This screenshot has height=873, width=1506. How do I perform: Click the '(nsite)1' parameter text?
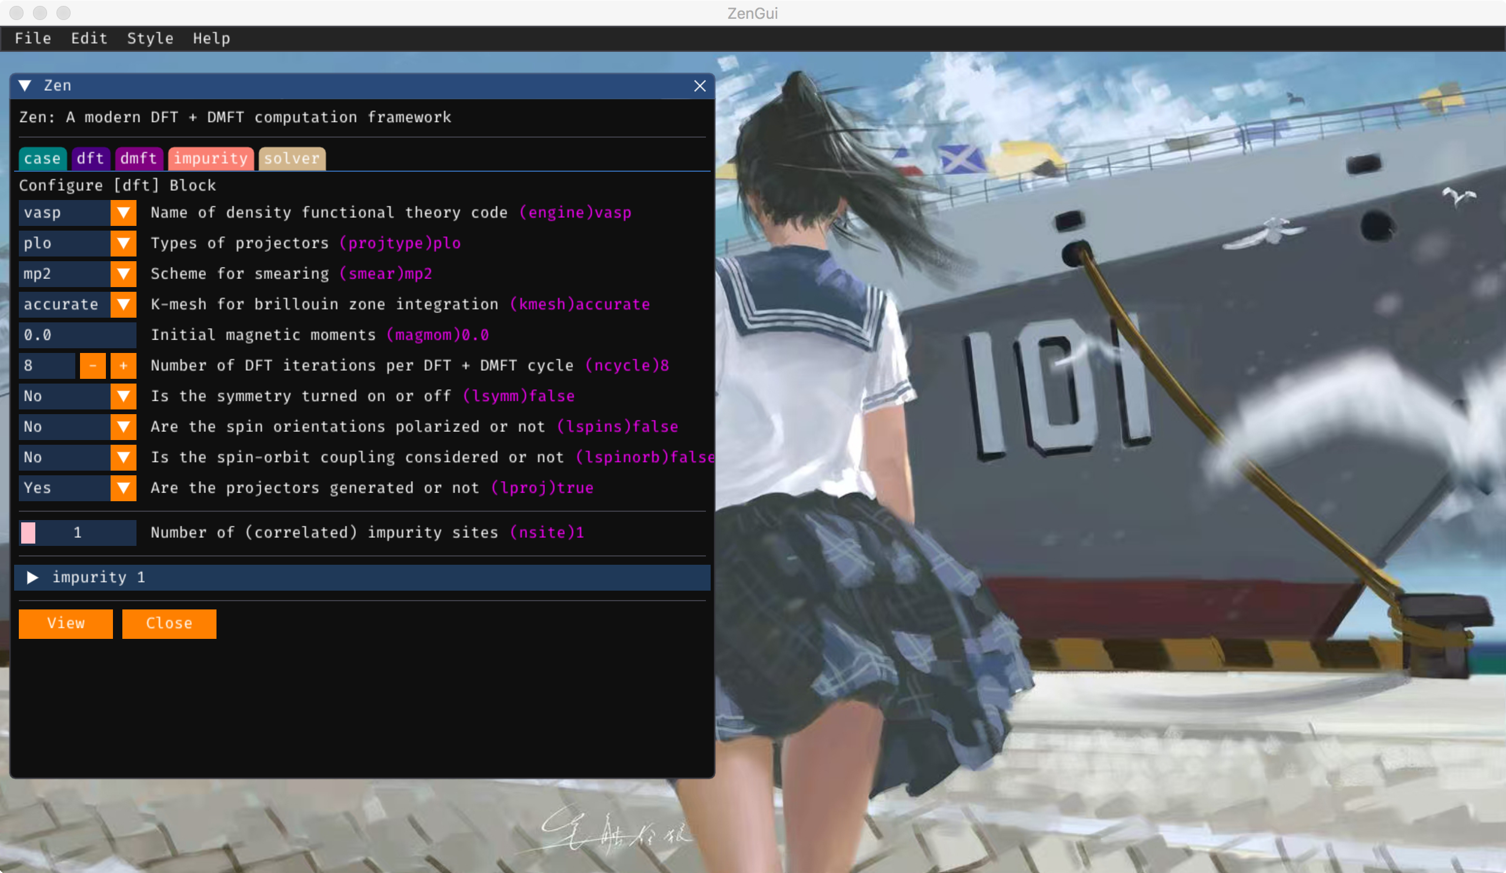coord(547,532)
